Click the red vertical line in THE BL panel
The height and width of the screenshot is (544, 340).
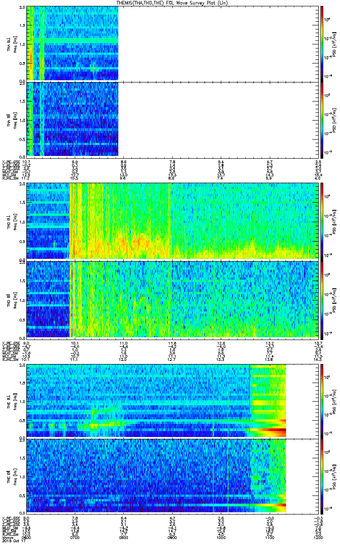tap(250, 401)
